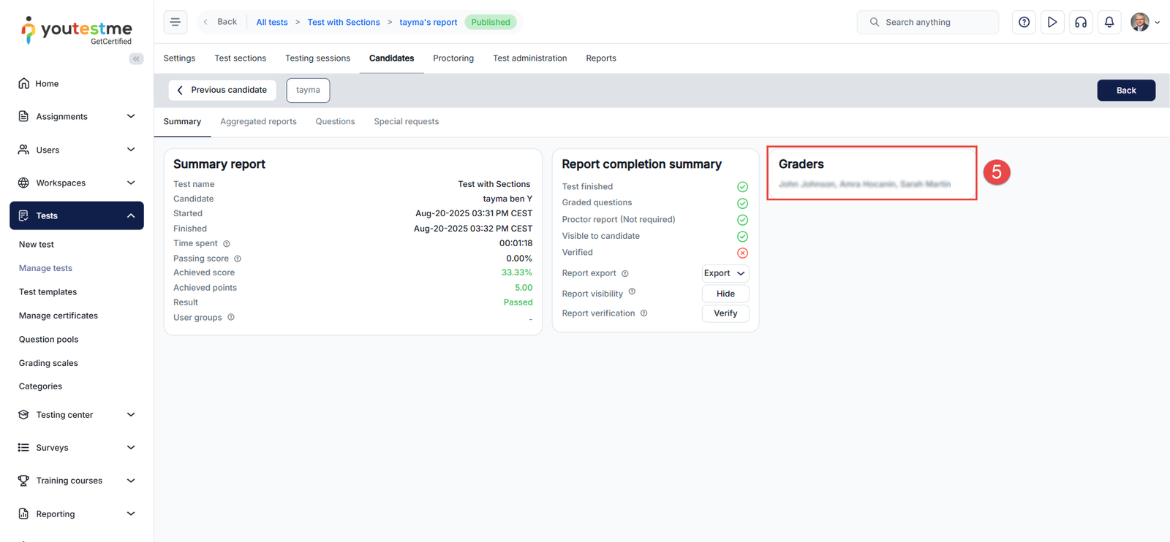
Task: Click the play video tutorial icon
Action: (x=1052, y=22)
